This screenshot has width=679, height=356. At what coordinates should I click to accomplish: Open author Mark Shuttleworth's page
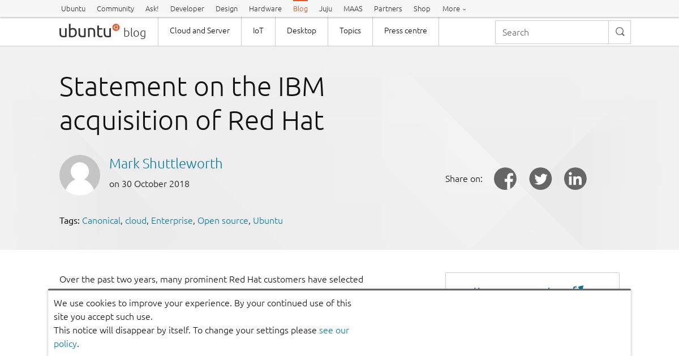click(x=166, y=163)
